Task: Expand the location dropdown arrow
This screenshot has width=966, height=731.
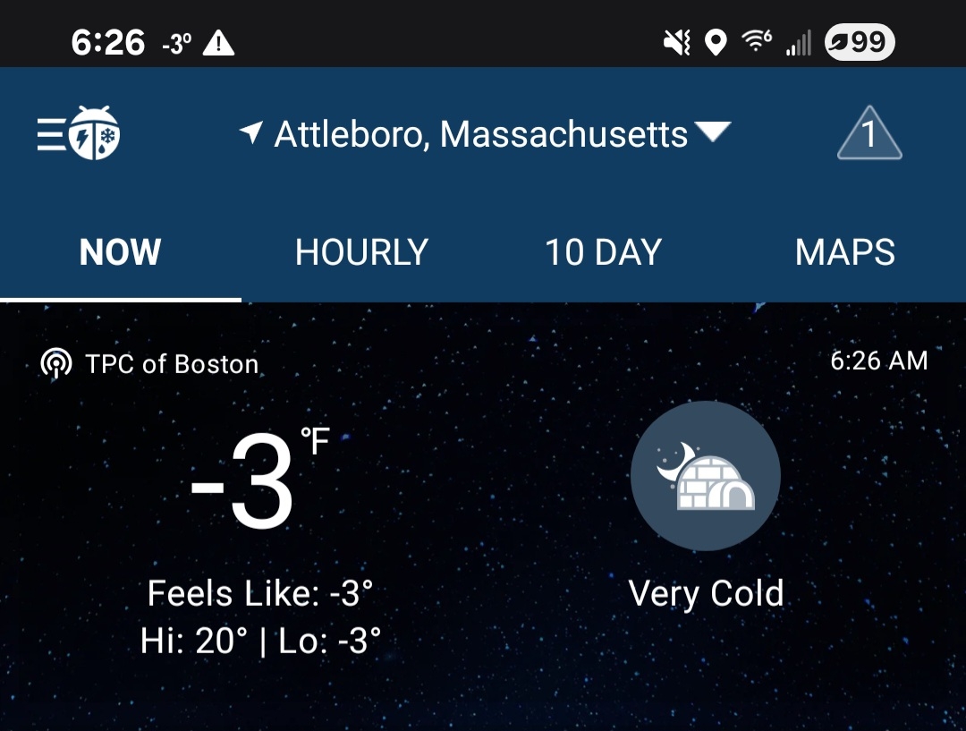Action: [713, 132]
